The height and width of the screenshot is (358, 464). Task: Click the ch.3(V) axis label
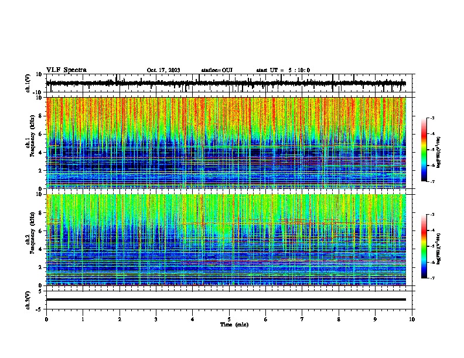point(28,300)
